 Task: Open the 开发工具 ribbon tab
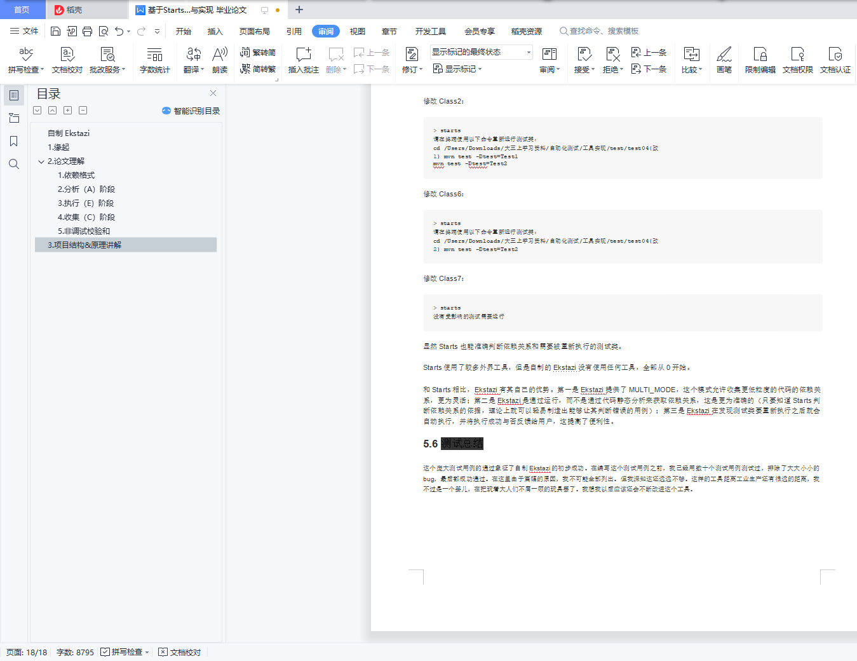coord(431,31)
